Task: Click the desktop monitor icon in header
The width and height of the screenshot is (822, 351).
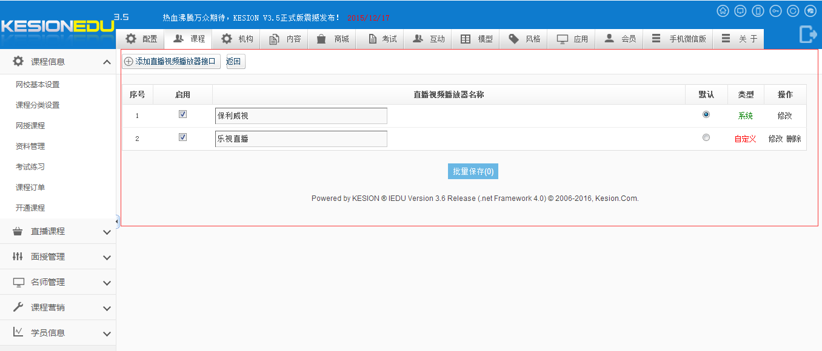Action: tap(740, 11)
